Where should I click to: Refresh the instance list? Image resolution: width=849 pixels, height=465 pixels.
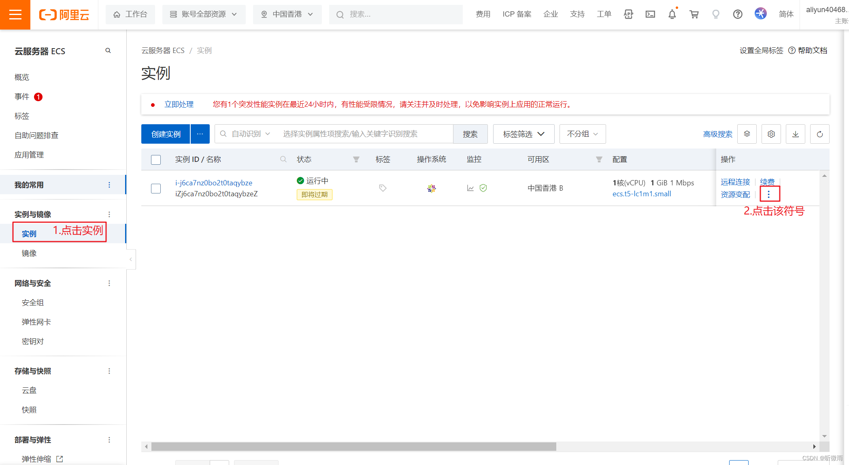tap(820, 134)
